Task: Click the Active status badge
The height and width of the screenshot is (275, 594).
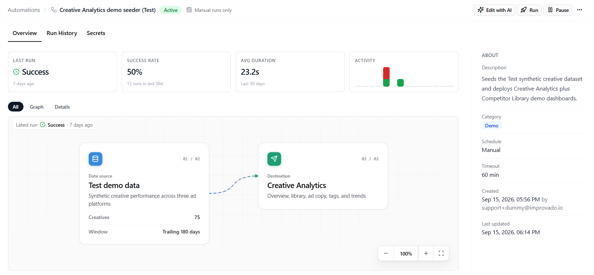Action: point(170,10)
